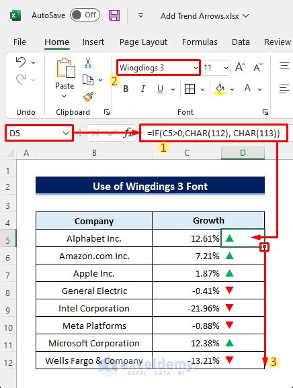Click the Select All corner triangle
This screenshot has width=293, height=388.
tap(10, 154)
